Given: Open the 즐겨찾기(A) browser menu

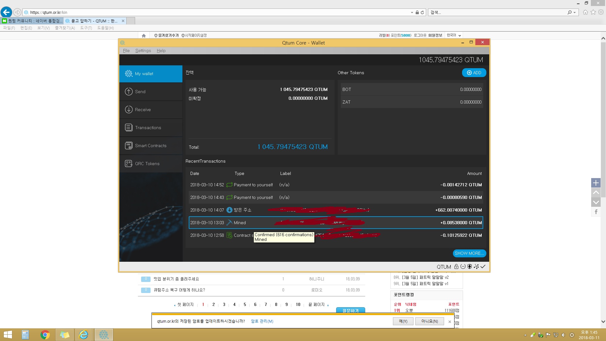Looking at the screenshot, I should (65, 28).
